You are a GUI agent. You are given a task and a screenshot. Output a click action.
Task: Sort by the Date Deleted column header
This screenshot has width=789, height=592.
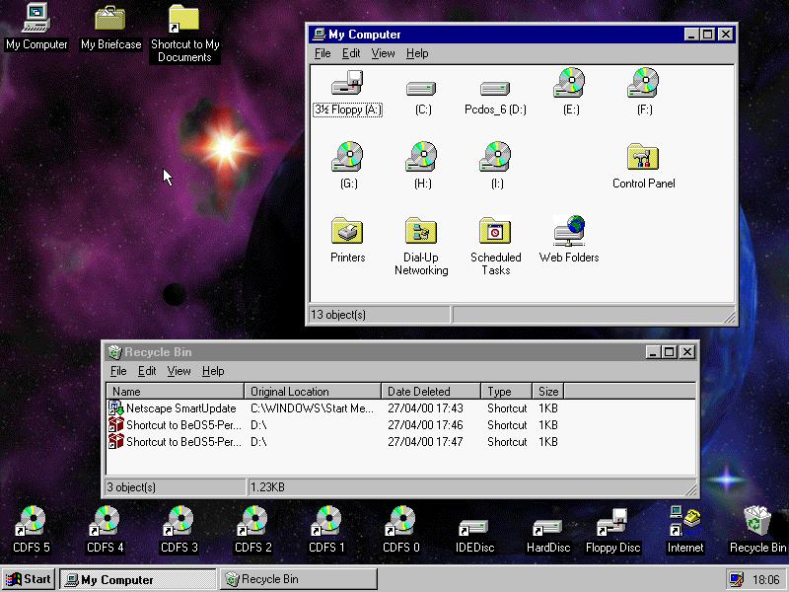[431, 392]
